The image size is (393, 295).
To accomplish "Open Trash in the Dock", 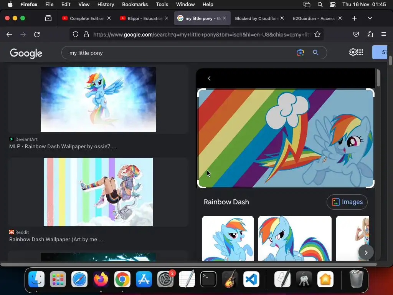I will coord(356,279).
